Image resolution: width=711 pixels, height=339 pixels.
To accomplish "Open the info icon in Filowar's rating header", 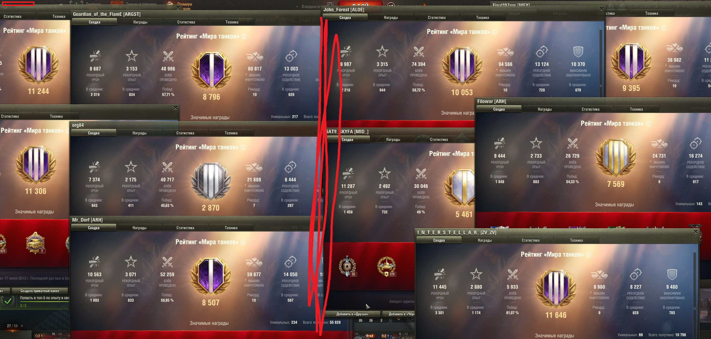I will 648,124.
